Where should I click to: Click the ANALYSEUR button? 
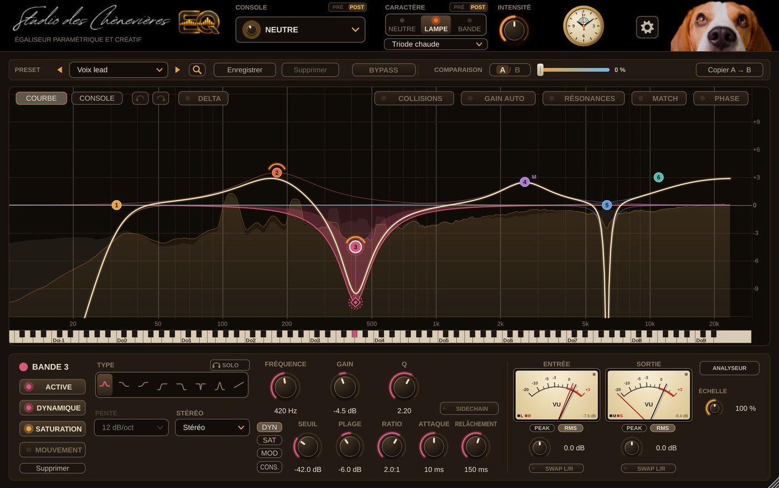point(729,368)
